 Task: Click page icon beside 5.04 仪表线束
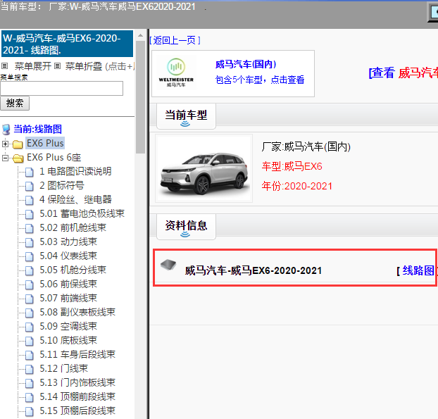pyautogui.click(x=30, y=256)
